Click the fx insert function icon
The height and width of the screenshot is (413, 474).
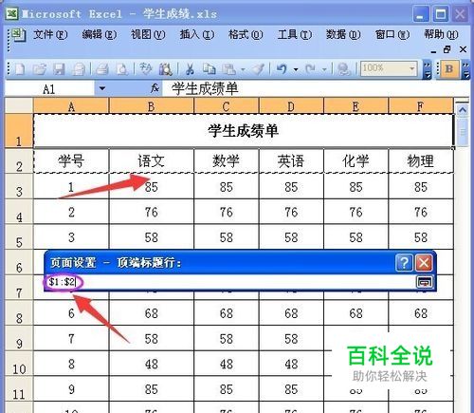pos(155,88)
